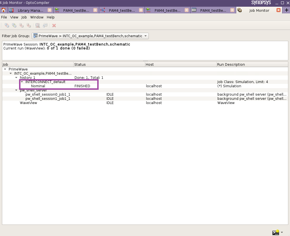Open the PAM4 tab next to Library Manager
This screenshot has height=236, width=290.
click(76, 10)
